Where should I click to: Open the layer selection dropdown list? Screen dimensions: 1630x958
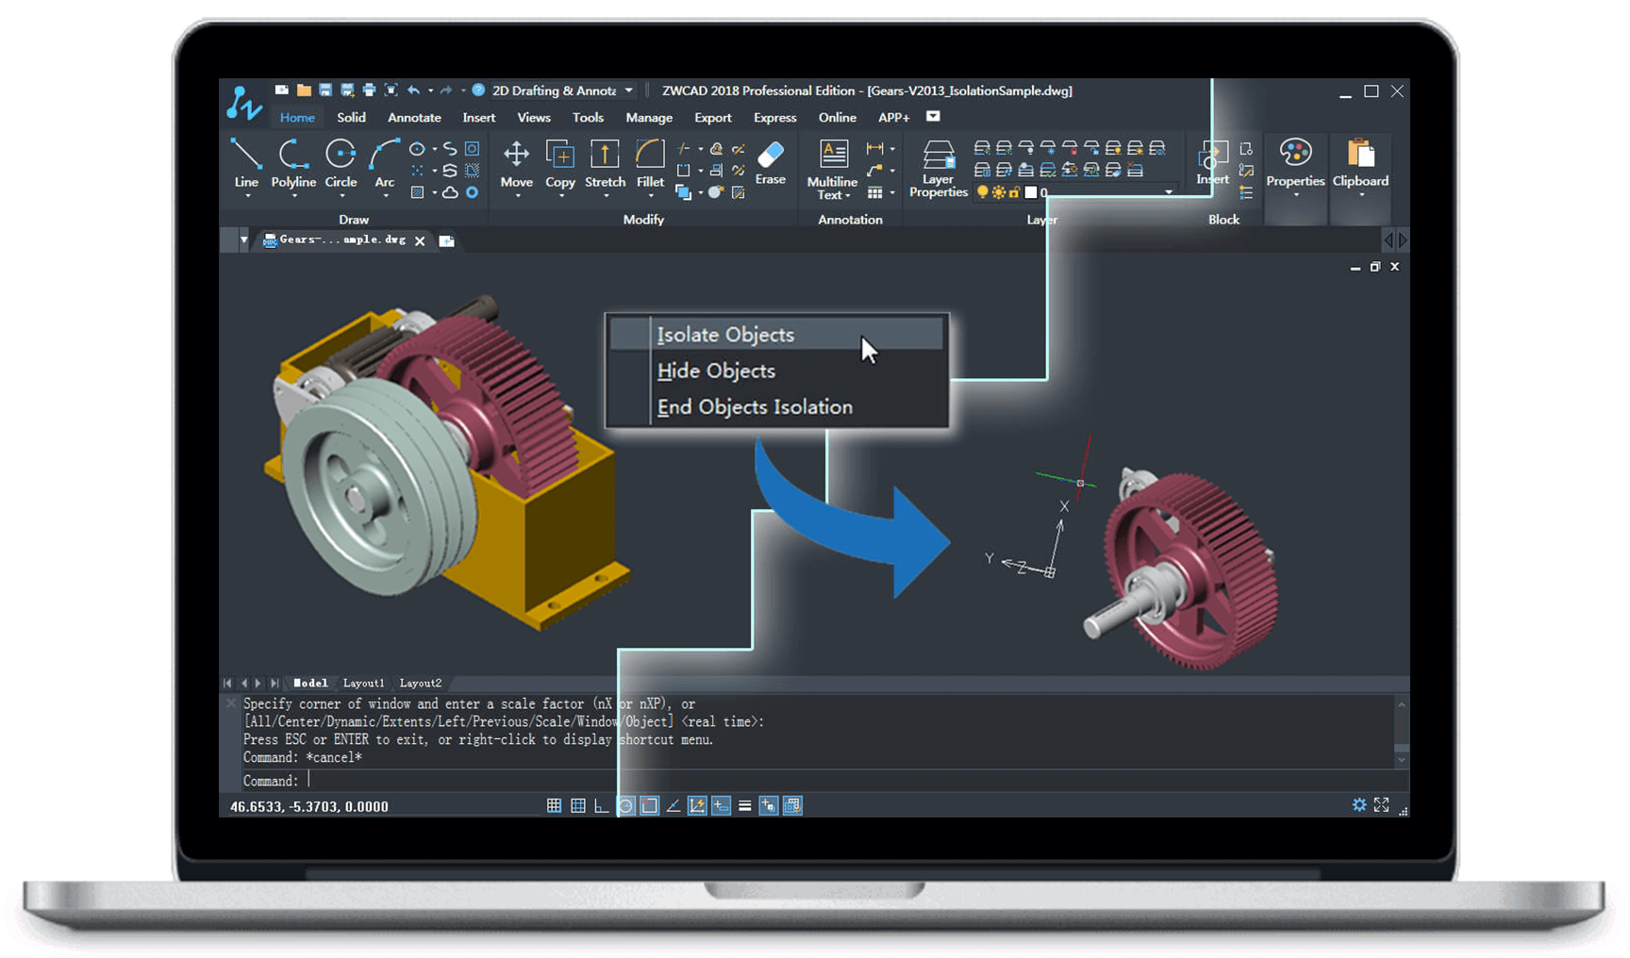pos(1169,192)
